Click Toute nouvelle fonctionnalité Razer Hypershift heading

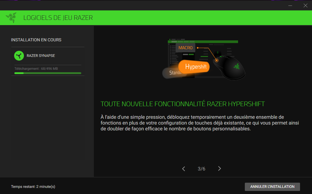(183, 104)
